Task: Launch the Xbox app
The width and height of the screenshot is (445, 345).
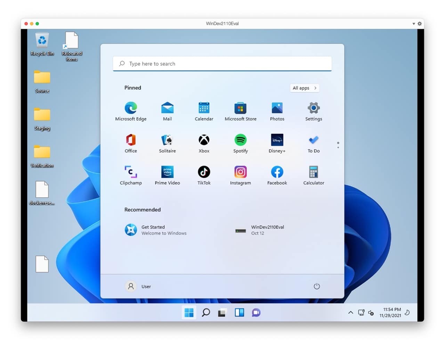Action: pyautogui.click(x=204, y=143)
